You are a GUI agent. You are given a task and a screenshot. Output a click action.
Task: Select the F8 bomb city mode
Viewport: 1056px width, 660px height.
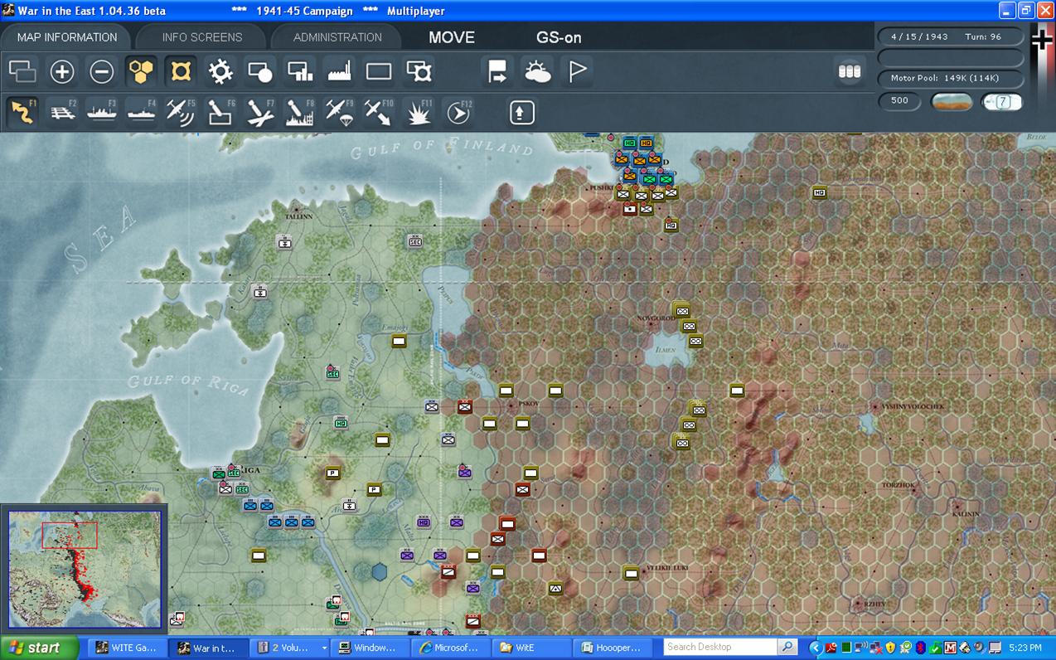[300, 112]
